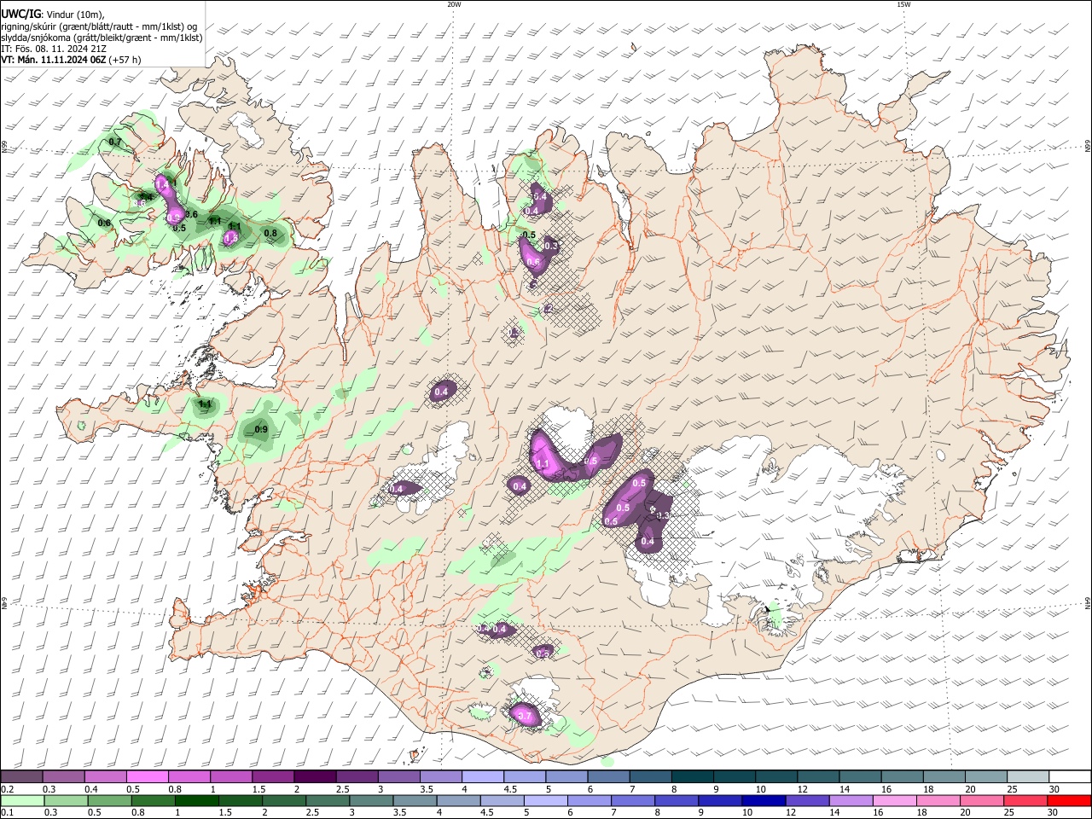Select the bright pink 0.5 snow legend swatch
The height and width of the screenshot is (819, 1092).
tap(146, 776)
